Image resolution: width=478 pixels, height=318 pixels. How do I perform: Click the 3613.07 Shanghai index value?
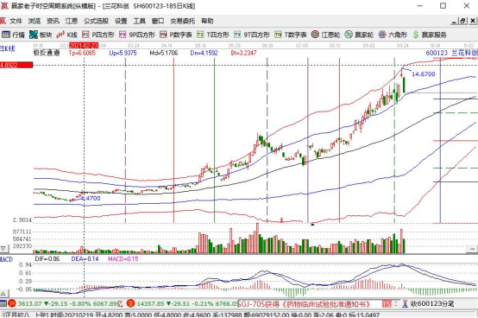(x=29, y=303)
